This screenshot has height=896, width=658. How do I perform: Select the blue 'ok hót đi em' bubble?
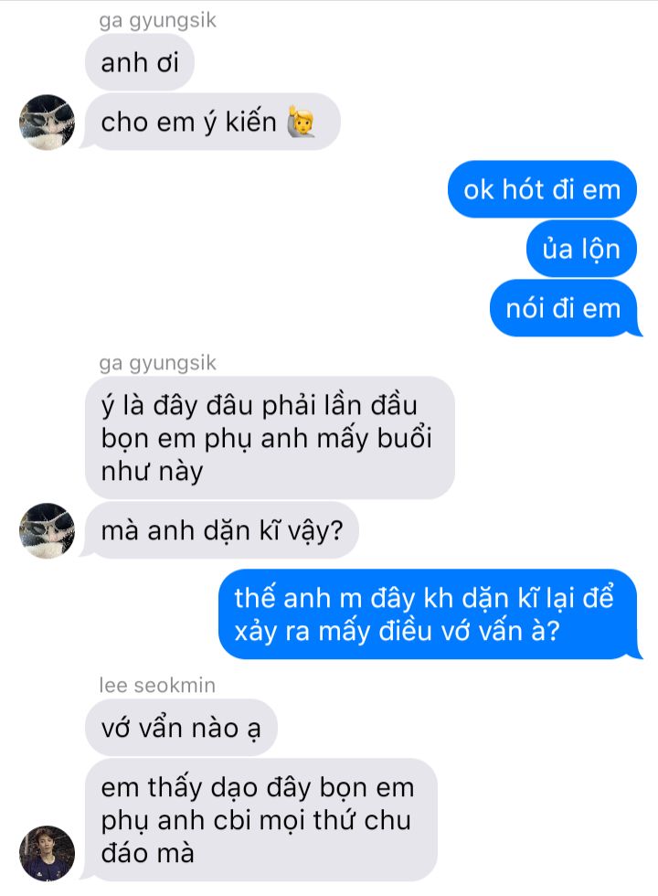point(542,189)
